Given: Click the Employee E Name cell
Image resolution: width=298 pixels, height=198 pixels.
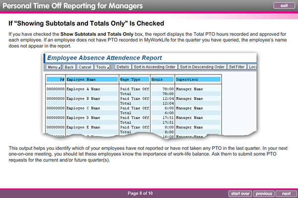Looking at the screenshot, I should click(83, 128).
